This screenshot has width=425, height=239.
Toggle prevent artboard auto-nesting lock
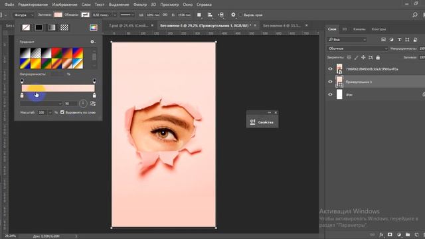pos(371,58)
